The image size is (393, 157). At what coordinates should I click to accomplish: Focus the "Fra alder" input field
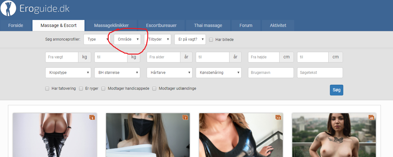tap(164, 57)
